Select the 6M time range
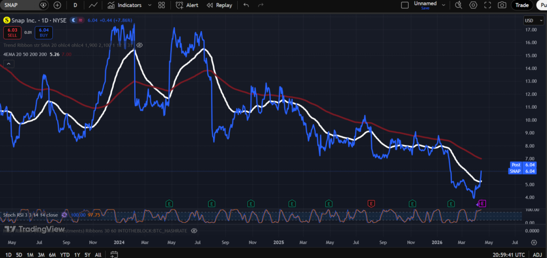 click(x=52, y=254)
